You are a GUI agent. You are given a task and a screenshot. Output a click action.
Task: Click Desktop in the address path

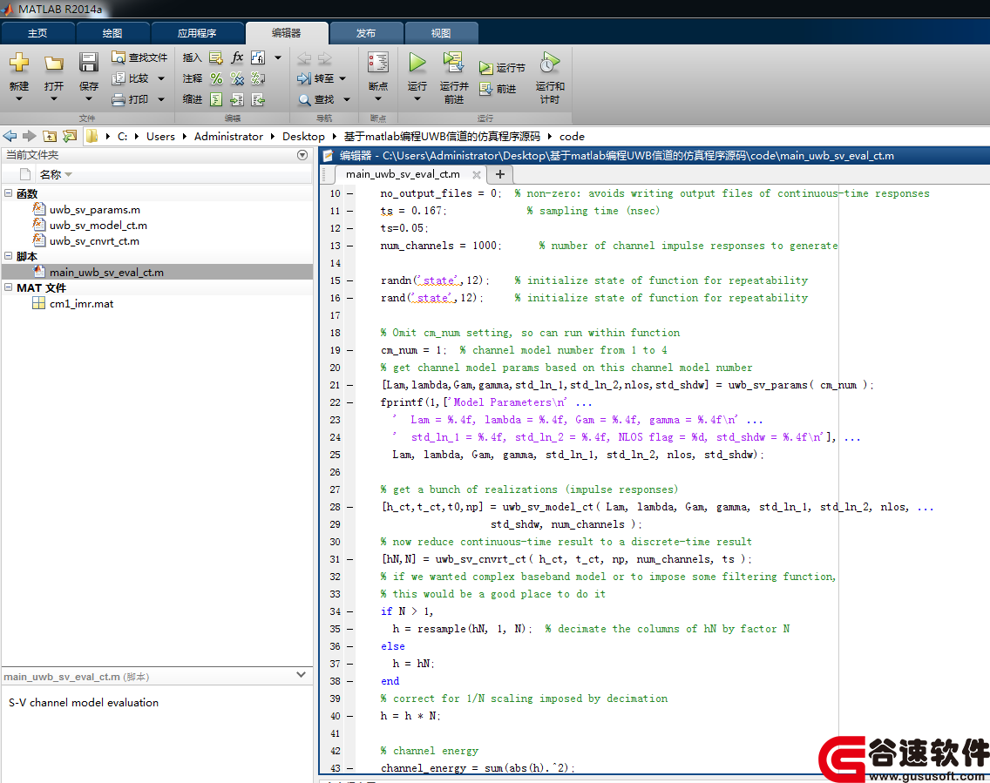point(303,136)
